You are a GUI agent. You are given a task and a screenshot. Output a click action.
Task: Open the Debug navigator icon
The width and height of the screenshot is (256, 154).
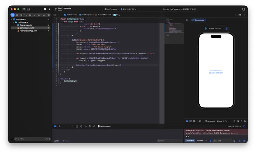(x=39, y=15)
